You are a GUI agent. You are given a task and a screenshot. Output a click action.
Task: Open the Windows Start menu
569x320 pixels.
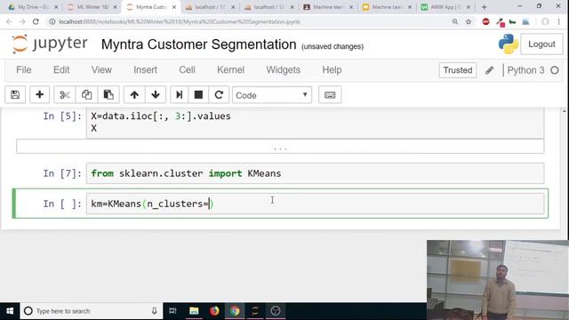[10, 311]
